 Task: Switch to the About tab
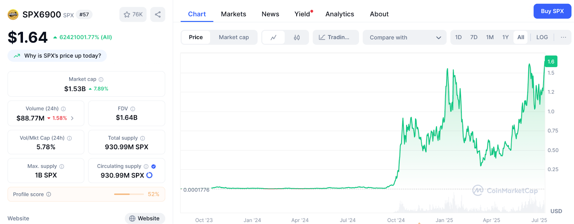(379, 14)
